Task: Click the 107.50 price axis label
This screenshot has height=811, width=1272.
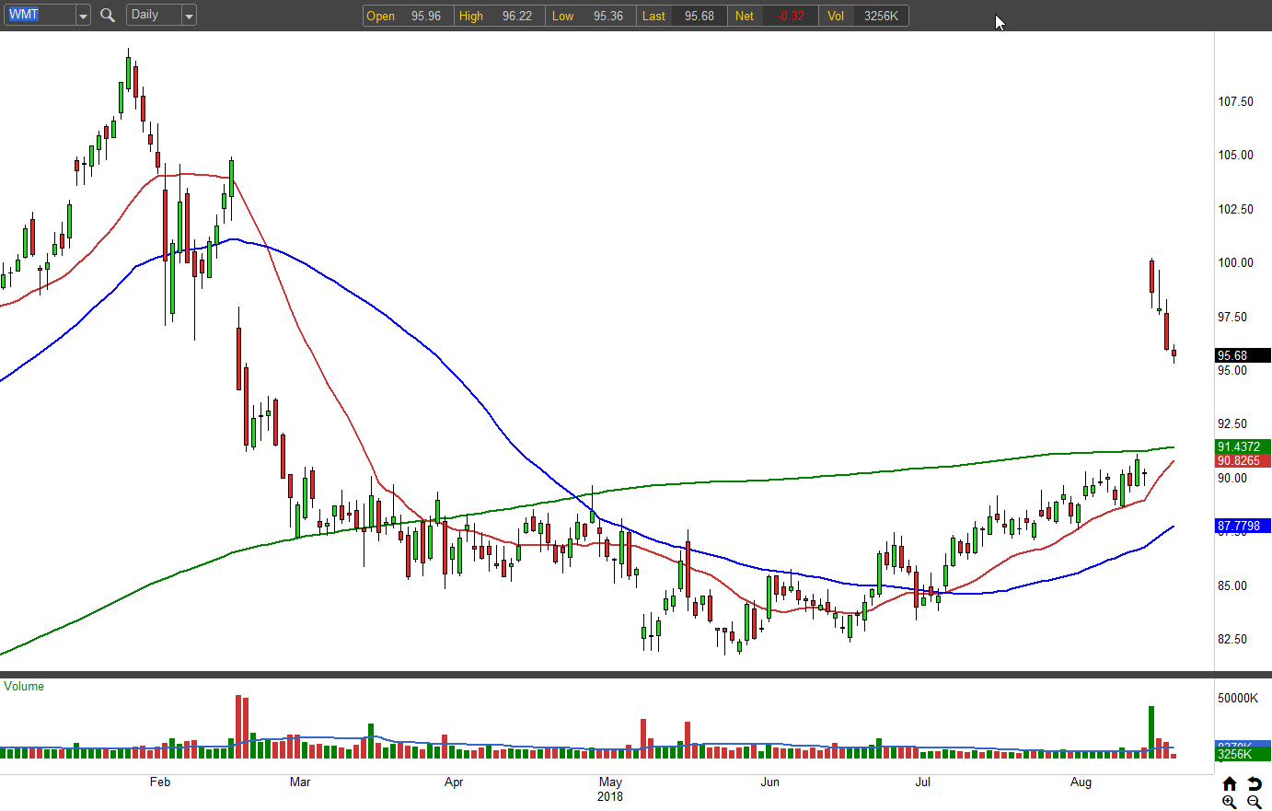Action: [x=1236, y=101]
